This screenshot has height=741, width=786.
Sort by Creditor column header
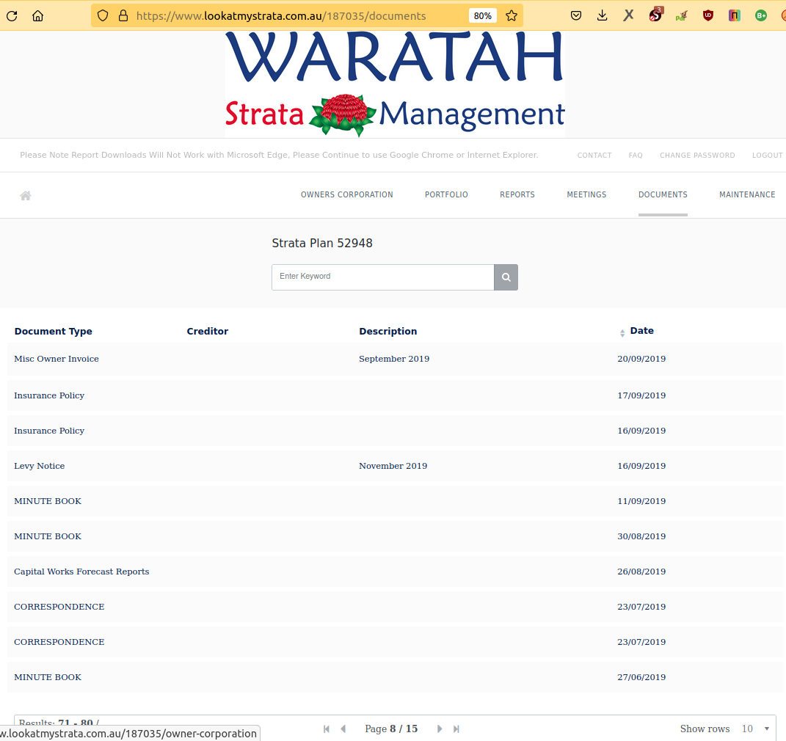208,331
